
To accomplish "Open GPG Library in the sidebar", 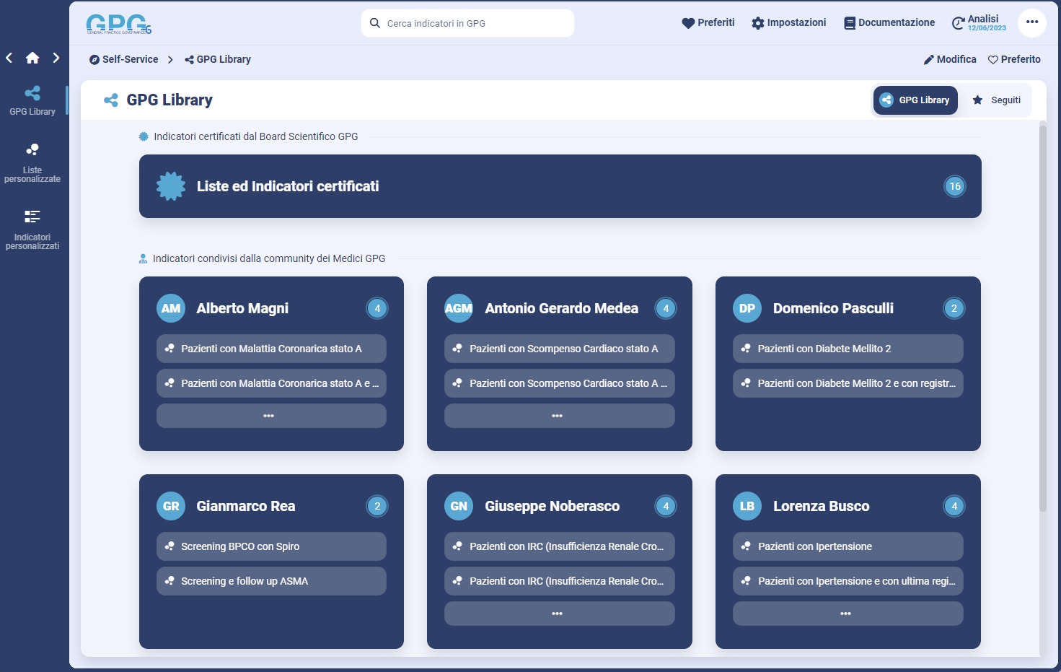I will tap(32, 100).
